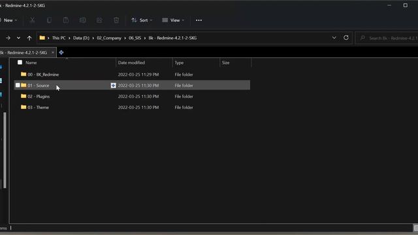Viewport: 418px width, 235px height.
Task: Expand chevron after This PC in breadcrumb
Action: pyautogui.click(x=69, y=38)
